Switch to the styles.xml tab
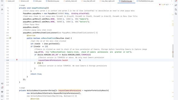This screenshot has height=100, width=178. [10, 1]
